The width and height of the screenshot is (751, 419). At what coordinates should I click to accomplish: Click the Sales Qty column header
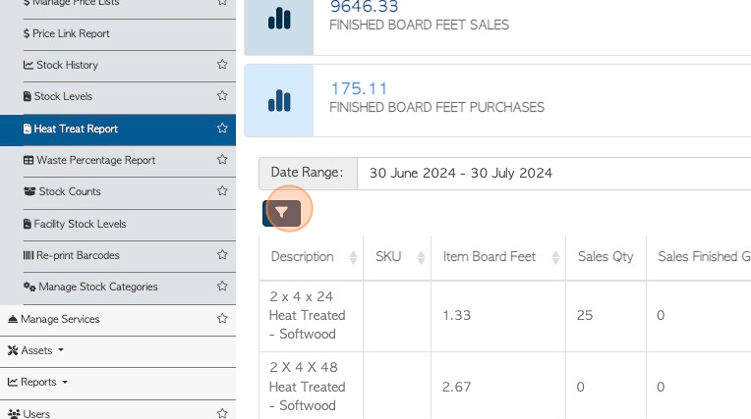click(x=606, y=257)
